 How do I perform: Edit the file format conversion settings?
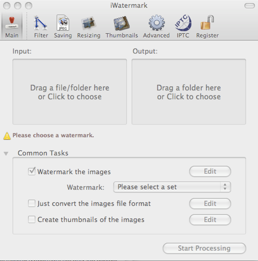[x=210, y=203]
